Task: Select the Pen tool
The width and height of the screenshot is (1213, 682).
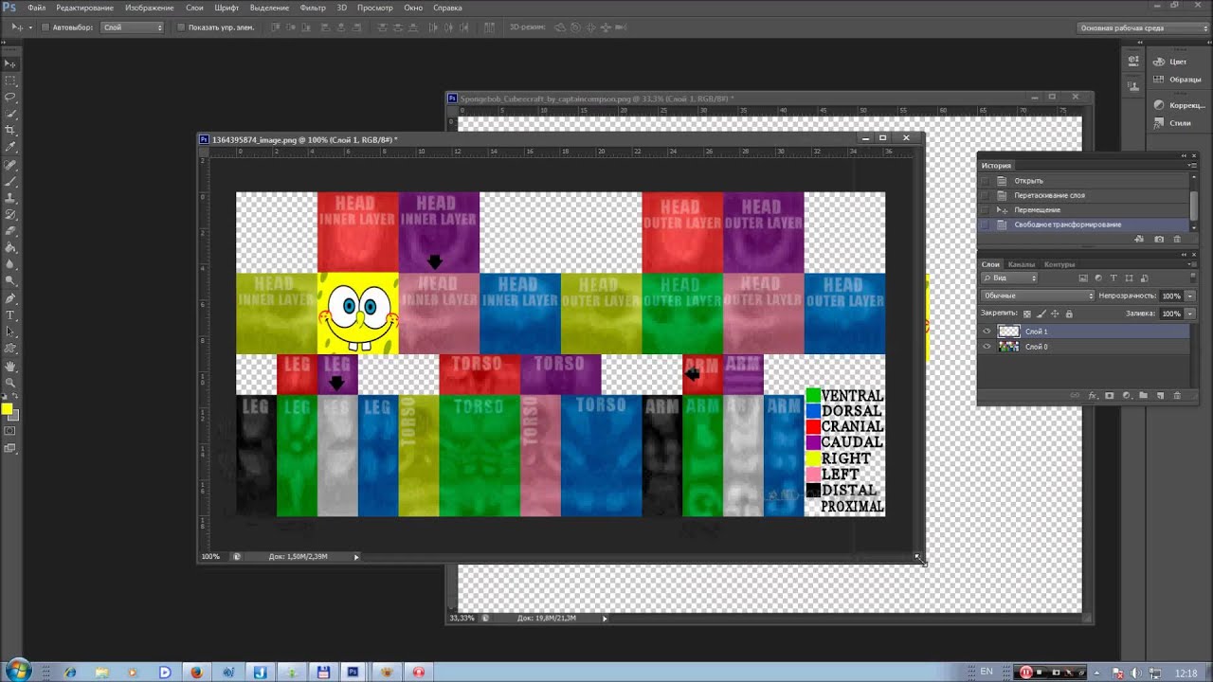Action: click(x=10, y=298)
